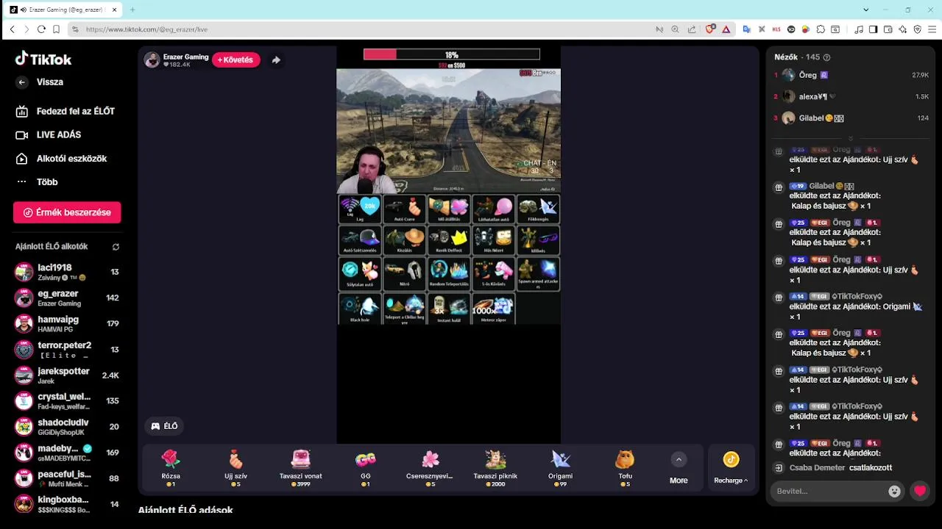The width and height of the screenshot is (942, 529).
Task: Open the translate extension icon
Action: [747, 29]
